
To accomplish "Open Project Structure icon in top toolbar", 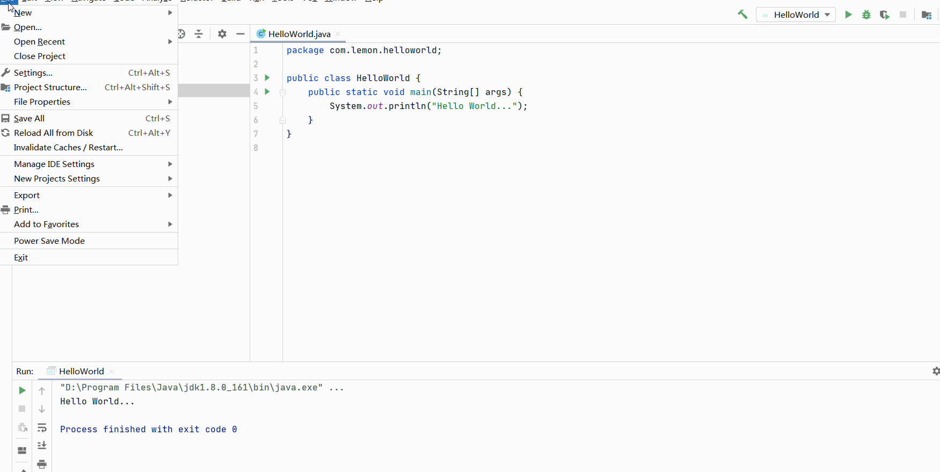I will pos(927,14).
